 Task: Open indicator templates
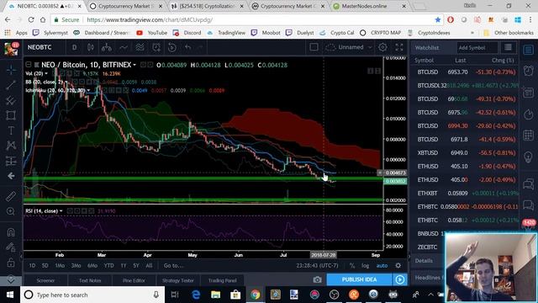140,47
